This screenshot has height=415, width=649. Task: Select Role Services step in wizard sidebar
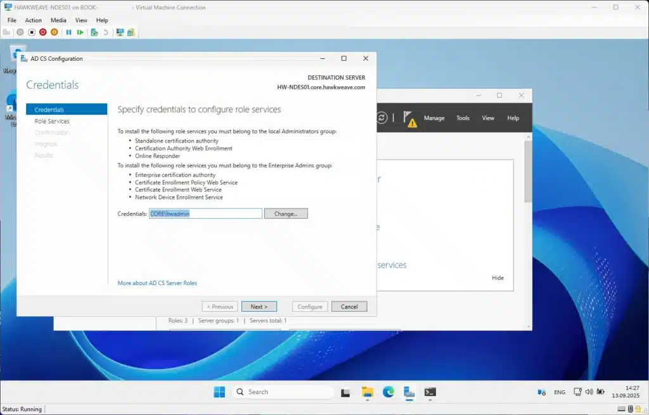pyautogui.click(x=52, y=121)
